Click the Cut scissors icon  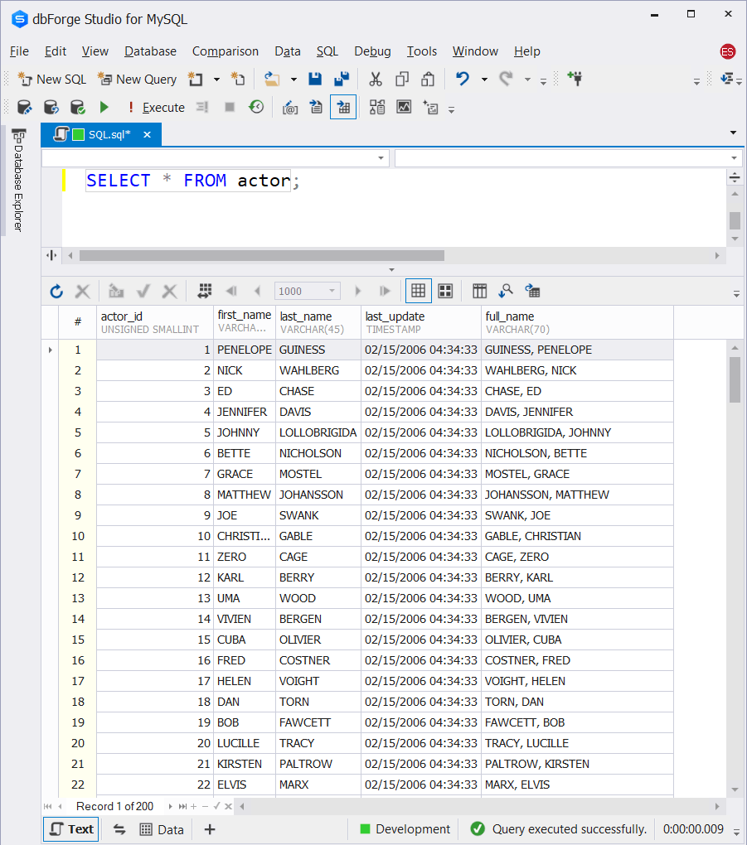click(376, 80)
